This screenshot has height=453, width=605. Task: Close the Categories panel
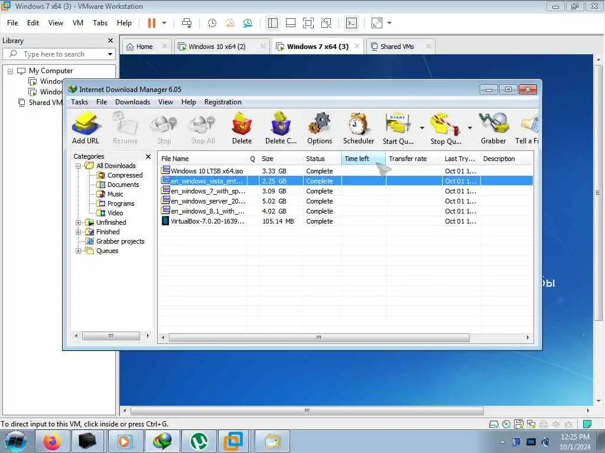pos(148,156)
